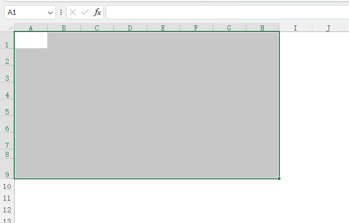This screenshot has width=349, height=223.
Task: Open the Name Box dropdown arrow
Action: click(50, 12)
